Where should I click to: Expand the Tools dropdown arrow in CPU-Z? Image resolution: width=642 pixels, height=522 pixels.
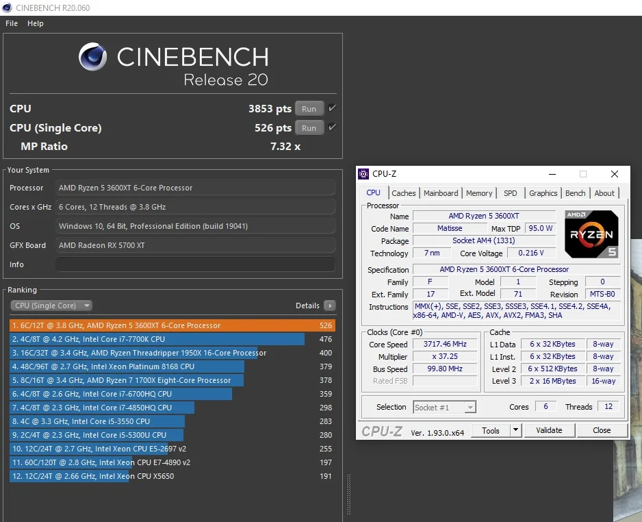[x=515, y=430]
